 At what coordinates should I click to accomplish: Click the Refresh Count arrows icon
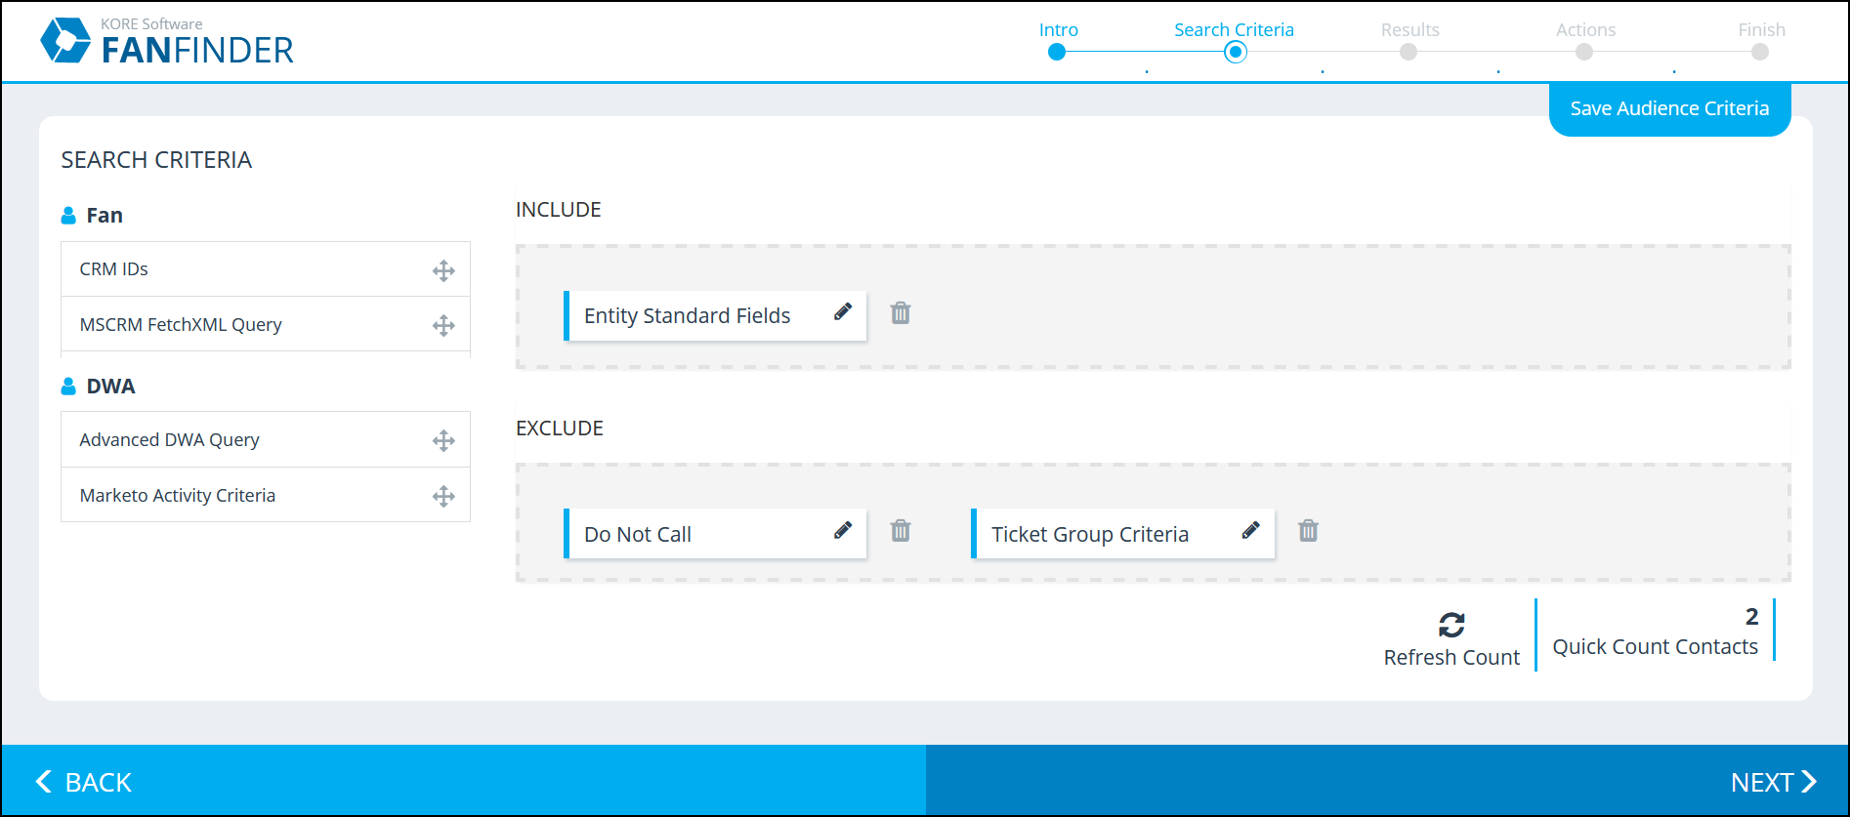[1451, 625]
